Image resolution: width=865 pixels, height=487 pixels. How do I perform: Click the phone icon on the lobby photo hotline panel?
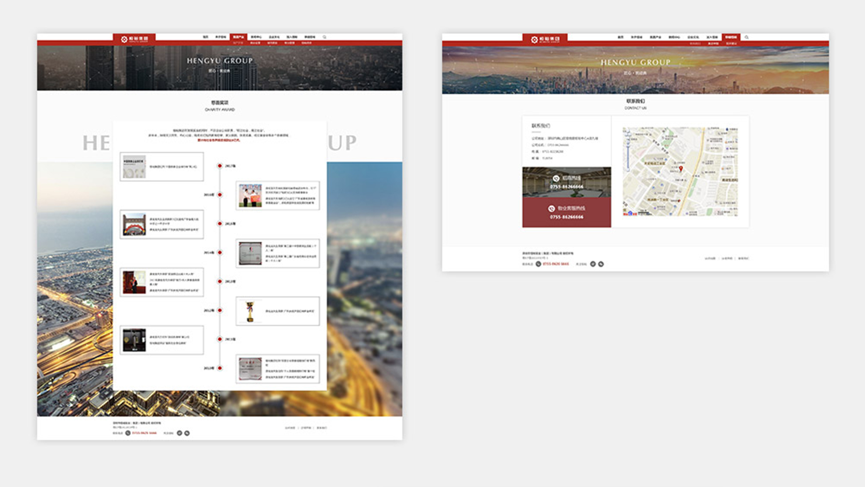point(556,178)
